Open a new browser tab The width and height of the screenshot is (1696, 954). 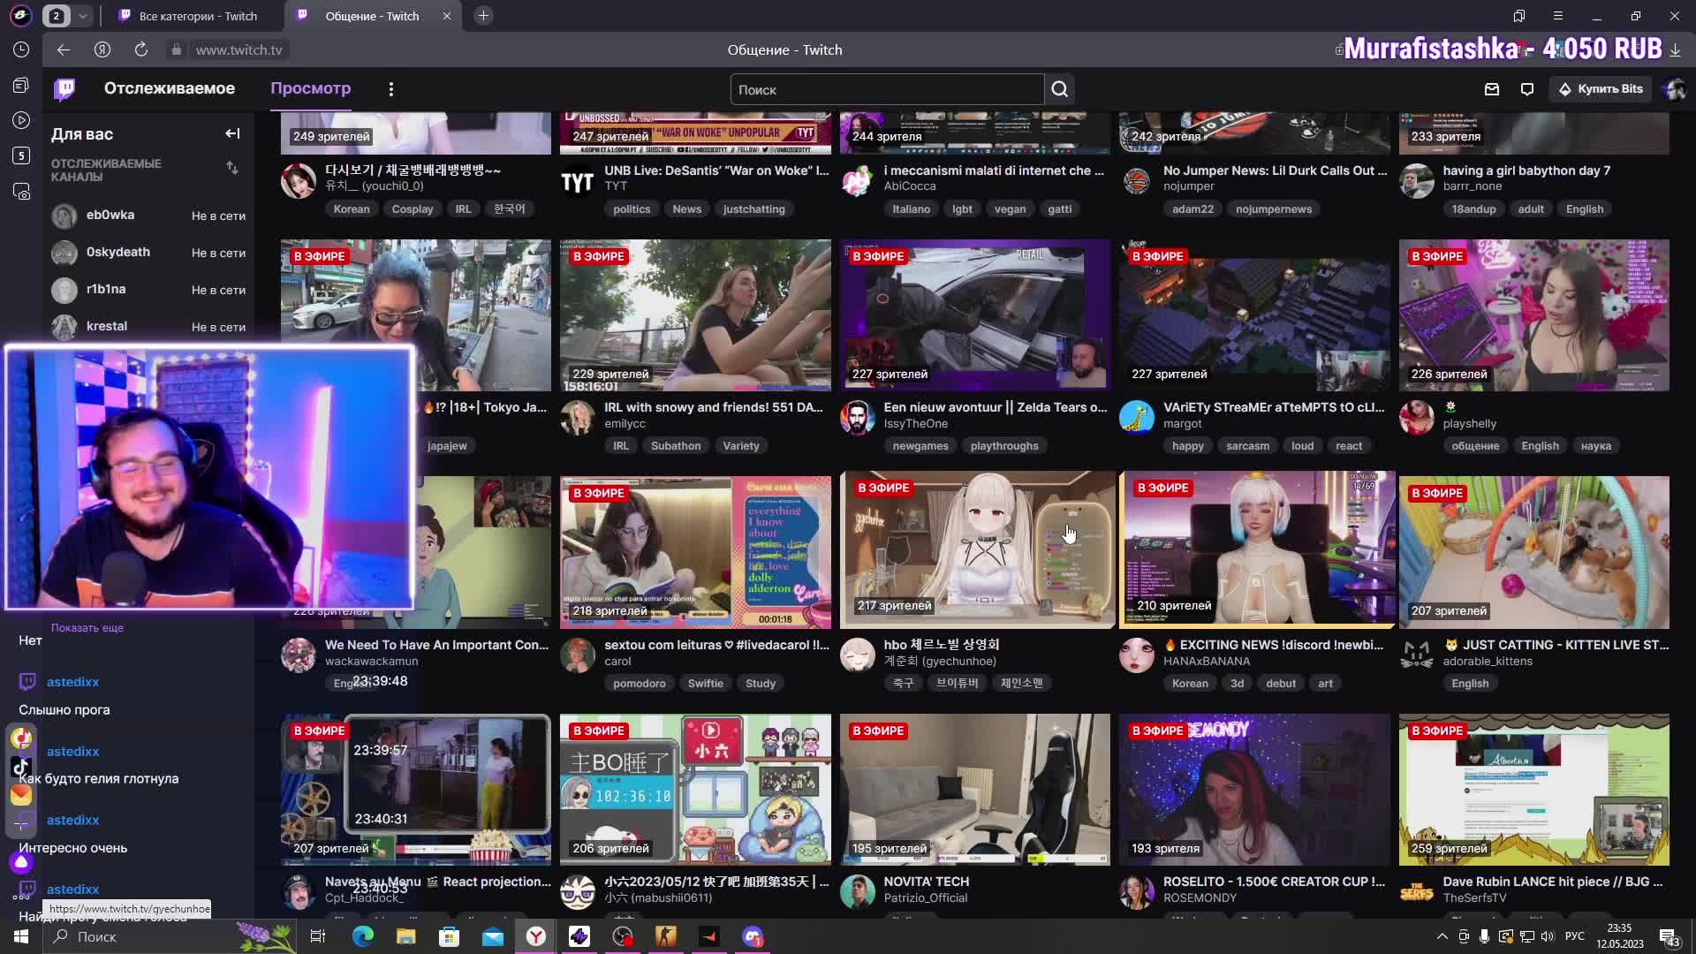tap(483, 16)
